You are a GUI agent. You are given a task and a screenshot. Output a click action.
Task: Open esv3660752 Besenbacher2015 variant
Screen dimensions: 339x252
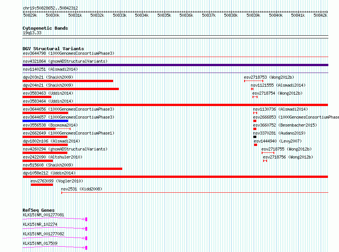285,125
